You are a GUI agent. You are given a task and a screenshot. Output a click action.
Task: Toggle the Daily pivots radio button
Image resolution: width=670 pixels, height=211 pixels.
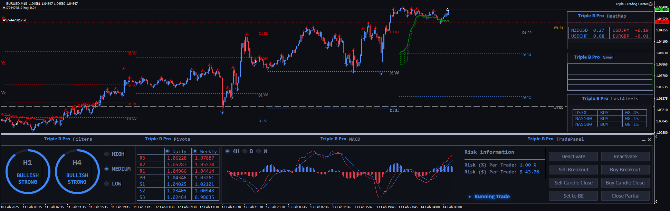tap(167, 151)
